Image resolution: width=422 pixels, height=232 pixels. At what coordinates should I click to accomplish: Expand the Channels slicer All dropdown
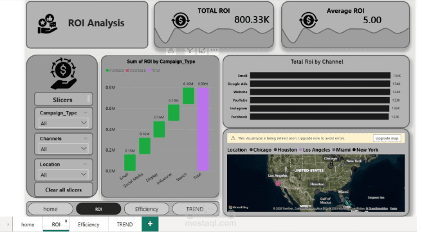(x=64, y=149)
